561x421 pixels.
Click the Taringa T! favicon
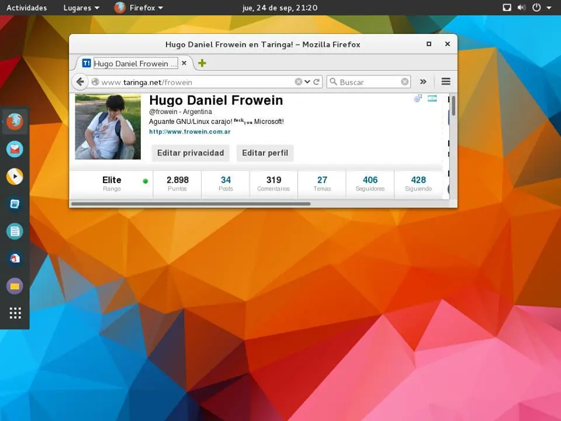86,63
